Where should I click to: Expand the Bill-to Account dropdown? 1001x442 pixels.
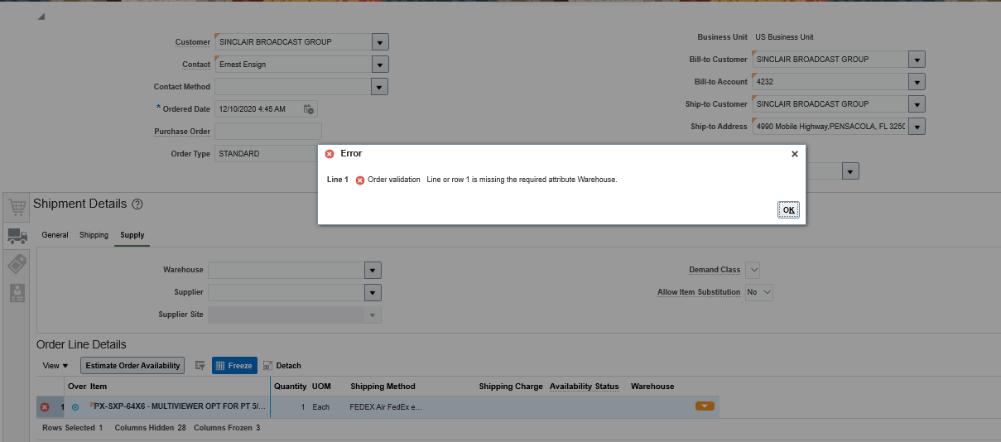(x=917, y=82)
